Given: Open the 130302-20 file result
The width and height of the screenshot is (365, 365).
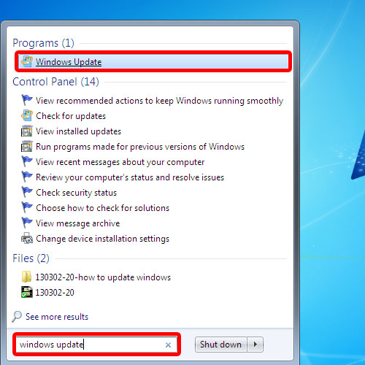Looking at the screenshot, I should [55, 293].
